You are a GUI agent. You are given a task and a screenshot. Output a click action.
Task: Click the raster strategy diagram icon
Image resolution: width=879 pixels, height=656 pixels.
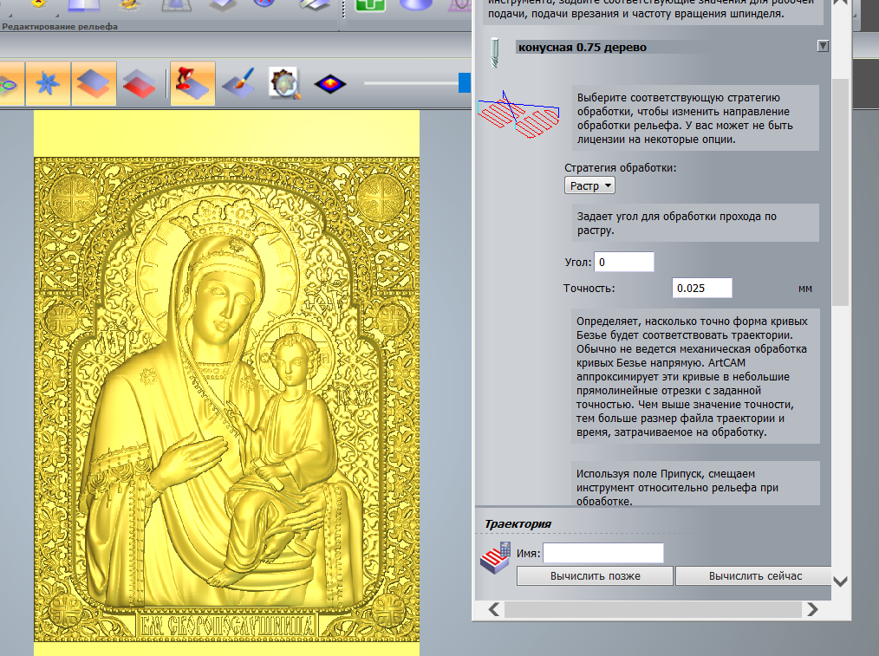[518, 115]
